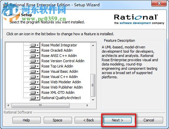The width and height of the screenshot is (169, 129).
Task: Open install dropdown for Rose Model Integrator
Action: click(35, 45)
